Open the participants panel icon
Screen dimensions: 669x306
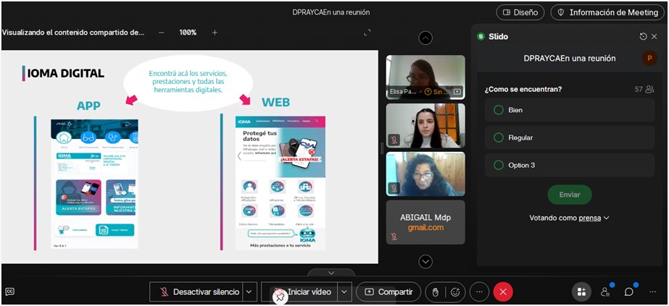click(x=605, y=292)
